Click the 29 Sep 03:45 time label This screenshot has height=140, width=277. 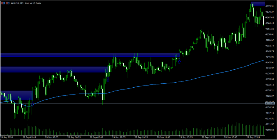pos(30,137)
